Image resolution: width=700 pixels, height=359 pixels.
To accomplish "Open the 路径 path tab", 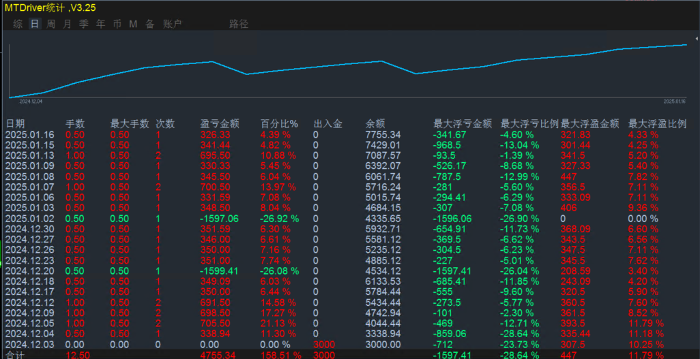I will point(239,24).
